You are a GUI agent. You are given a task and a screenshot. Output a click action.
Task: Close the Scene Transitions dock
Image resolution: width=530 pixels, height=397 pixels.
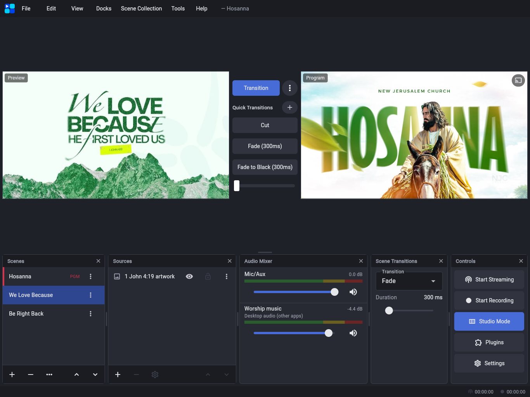point(441,261)
